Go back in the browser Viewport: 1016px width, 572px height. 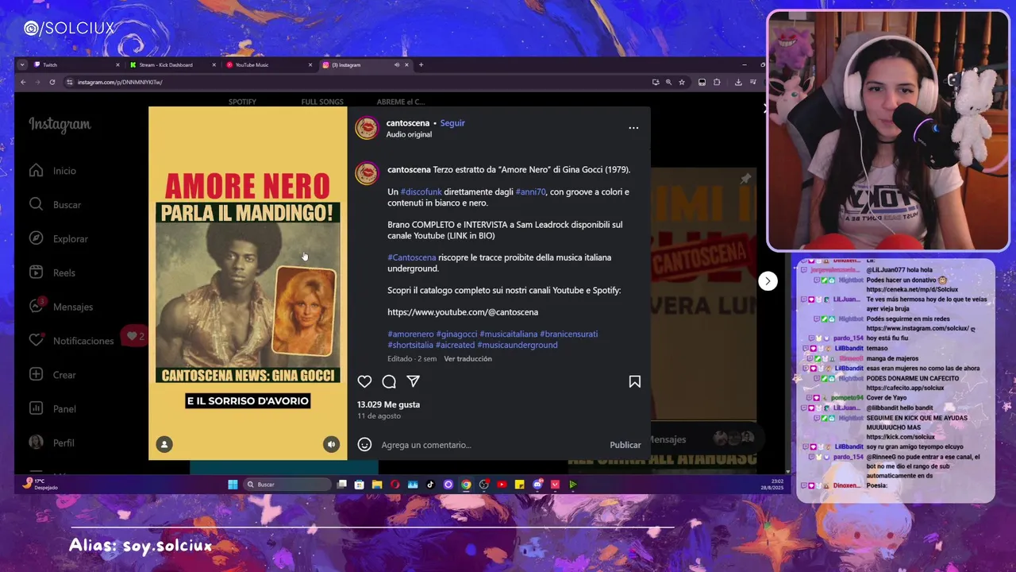click(x=23, y=82)
